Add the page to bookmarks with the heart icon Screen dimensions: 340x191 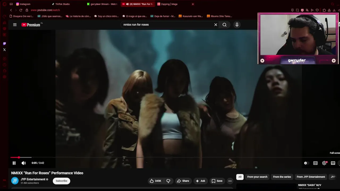coord(317,10)
